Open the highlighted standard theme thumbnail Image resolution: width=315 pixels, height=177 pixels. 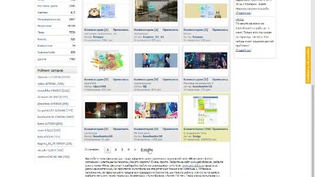[206, 111]
